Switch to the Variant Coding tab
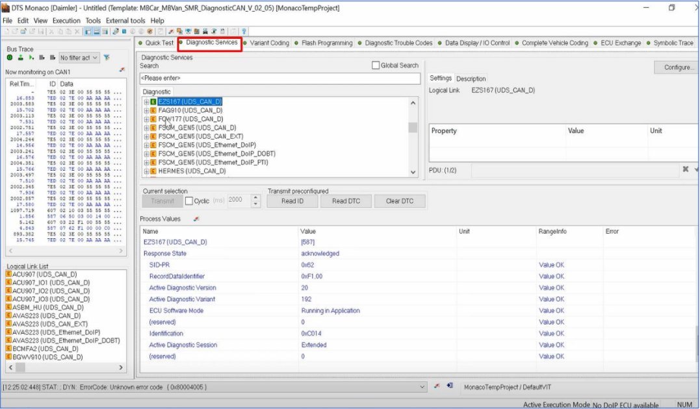 [x=269, y=43]
